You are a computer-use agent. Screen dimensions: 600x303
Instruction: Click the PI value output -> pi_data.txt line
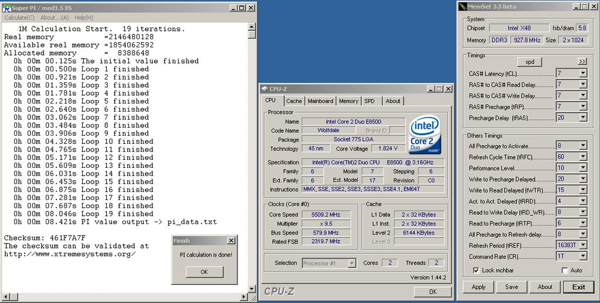tap(115, 222)
